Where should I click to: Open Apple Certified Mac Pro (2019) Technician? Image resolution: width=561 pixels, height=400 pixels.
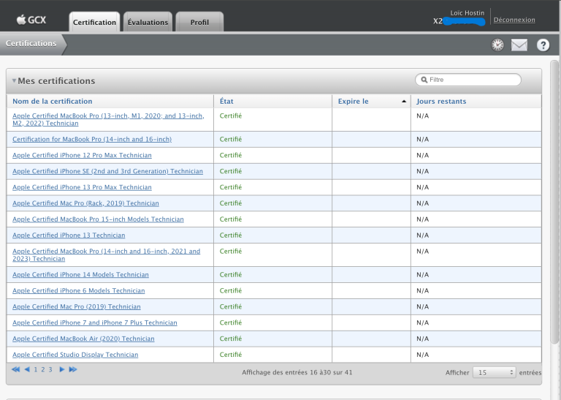click(x=77, y=307)
